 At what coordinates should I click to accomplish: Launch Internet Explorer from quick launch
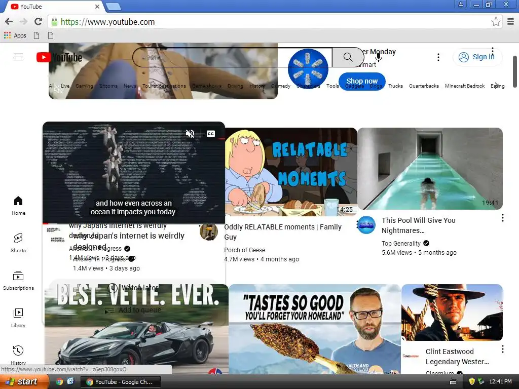[x=70, y=381]
